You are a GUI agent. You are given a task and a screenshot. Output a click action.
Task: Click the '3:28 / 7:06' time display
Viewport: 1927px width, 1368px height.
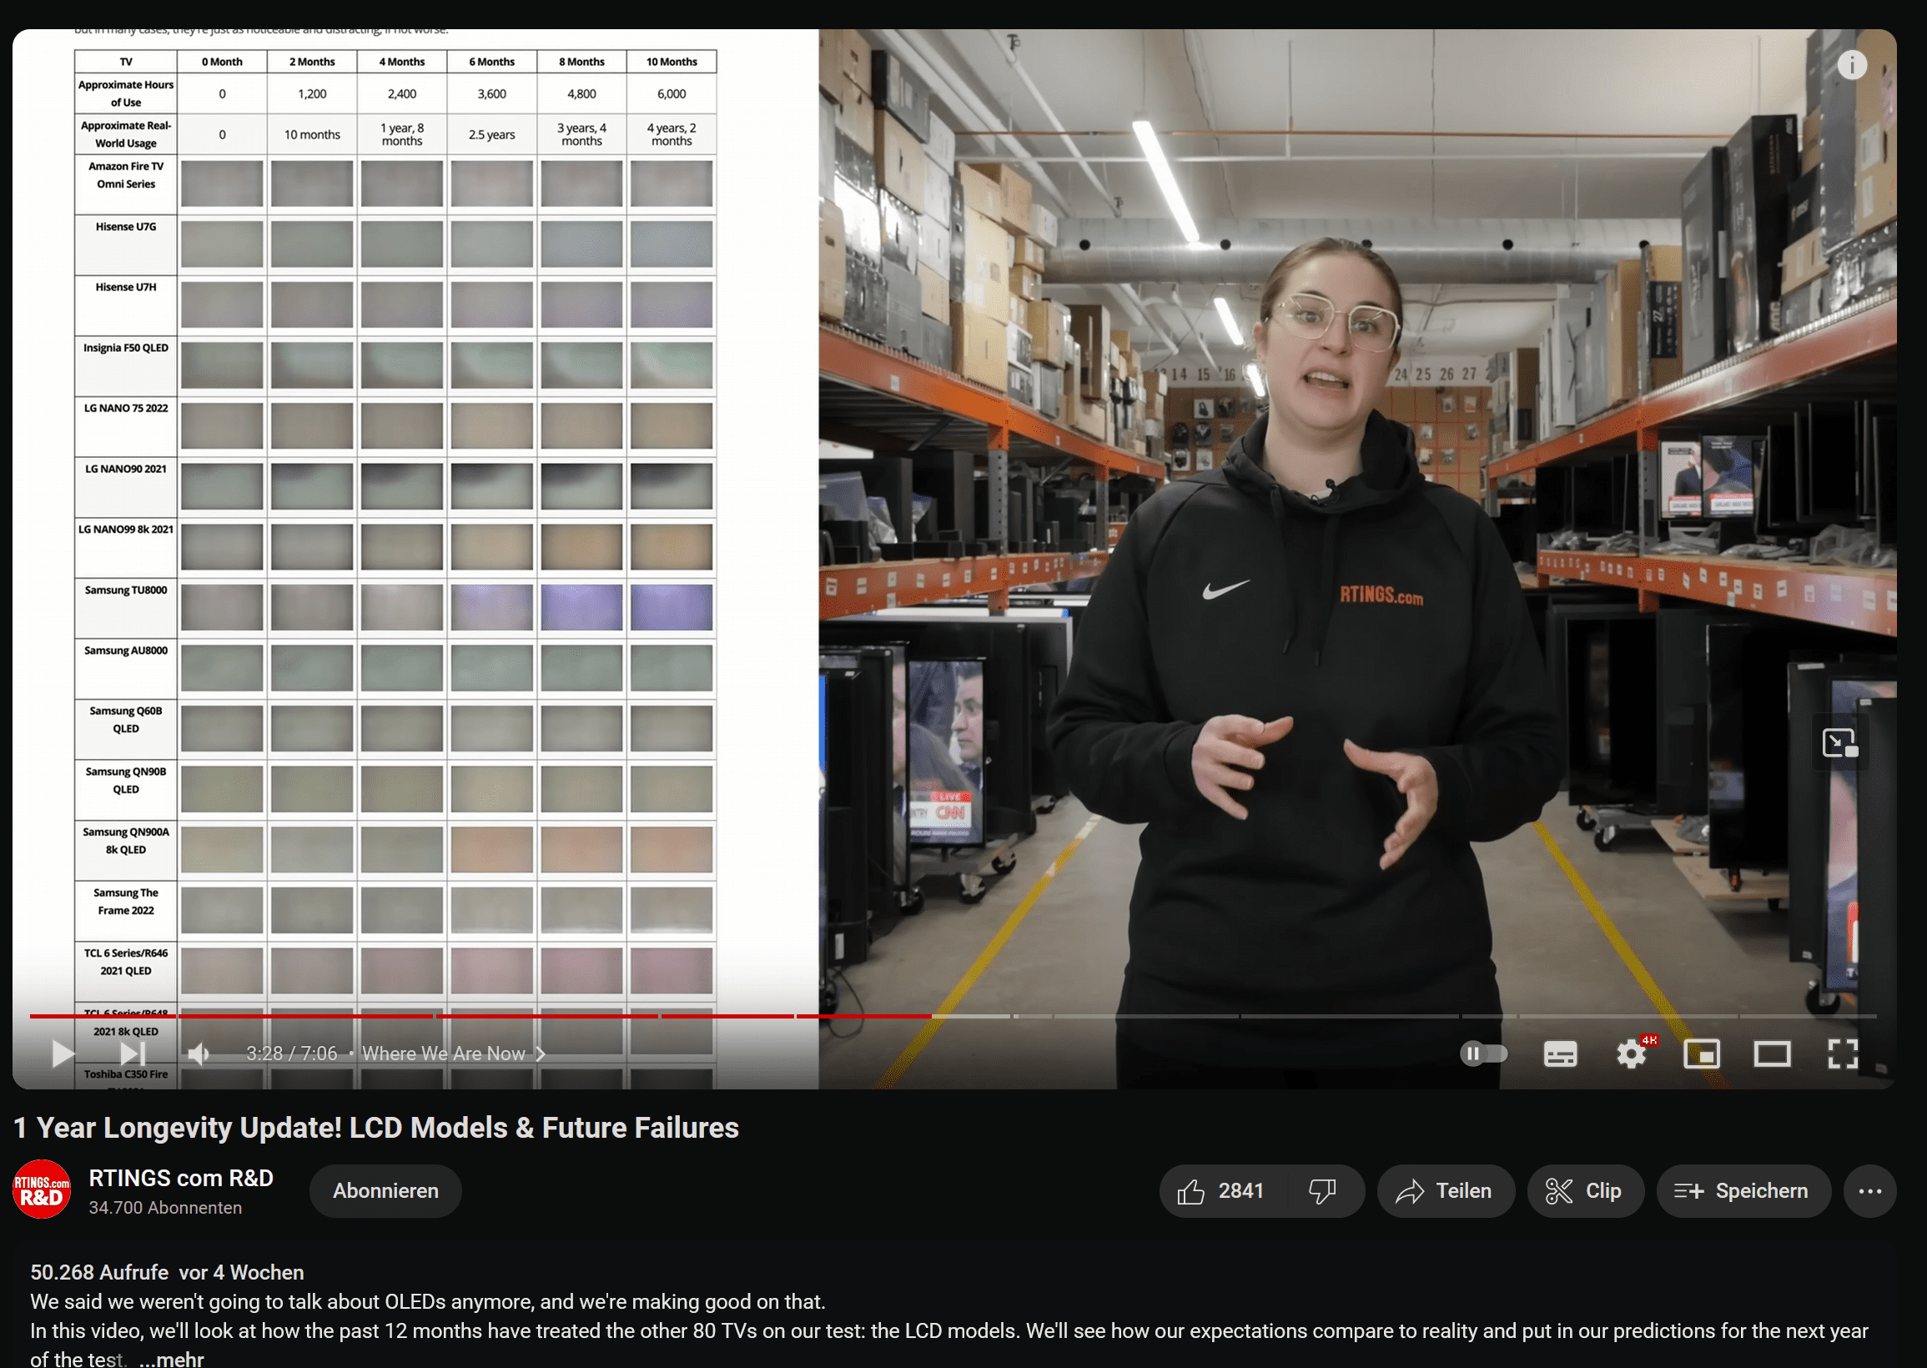tap(291, 1053)
